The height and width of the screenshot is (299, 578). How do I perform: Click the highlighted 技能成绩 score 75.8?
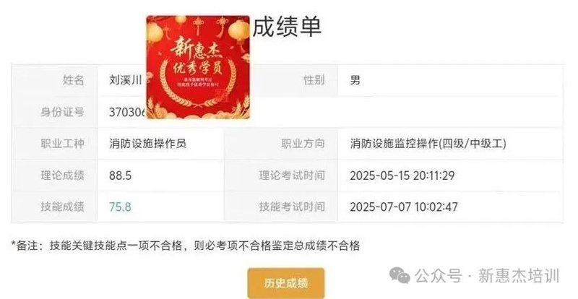coord(120,207)
